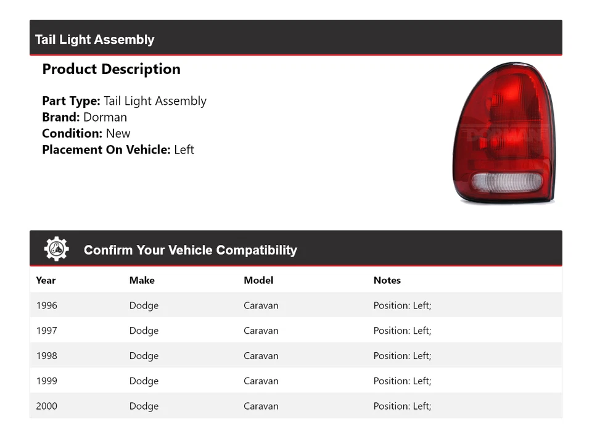Select the Product Description heading

pos(111,69)
